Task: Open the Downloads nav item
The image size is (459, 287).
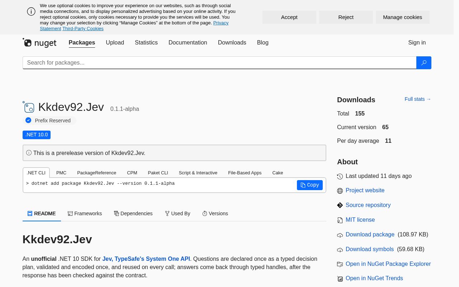Action: point(232,43)
